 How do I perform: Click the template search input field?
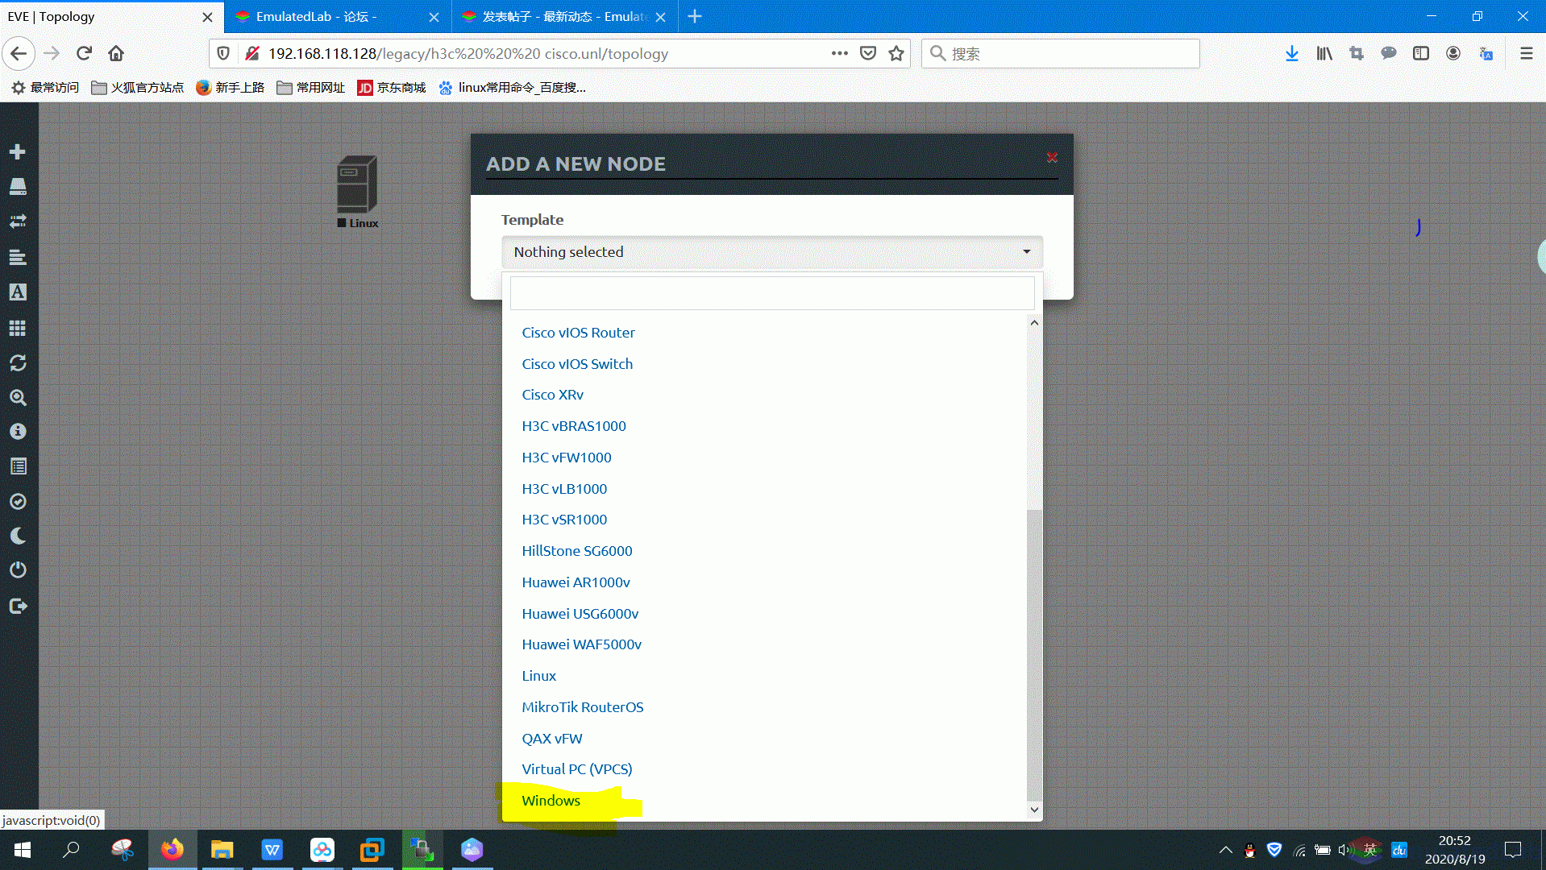pyautogui.click(x=772, y=293)
